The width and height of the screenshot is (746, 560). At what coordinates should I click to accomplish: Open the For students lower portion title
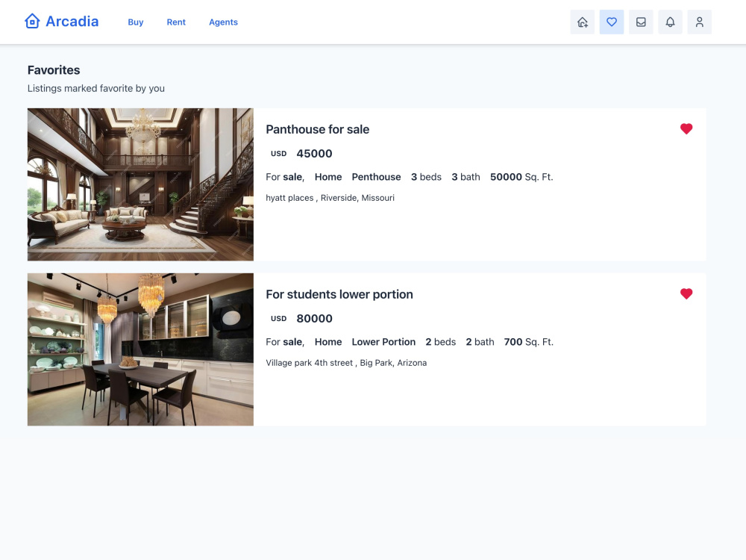pos(339,294)
